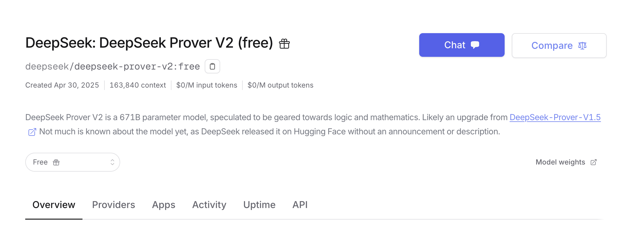Copy the model slug using the clipboard icon
Screen dimensions: 642x232
(212, 66)
